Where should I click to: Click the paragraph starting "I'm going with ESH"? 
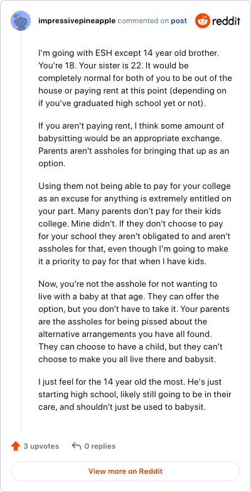click(x=136, y=78)
